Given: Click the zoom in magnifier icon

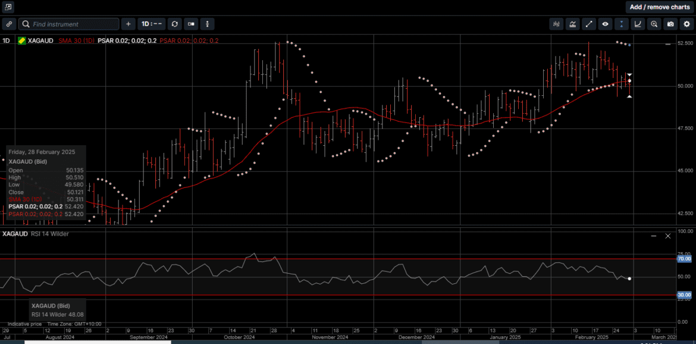Looking at the screenshot, I should [654, 24].
